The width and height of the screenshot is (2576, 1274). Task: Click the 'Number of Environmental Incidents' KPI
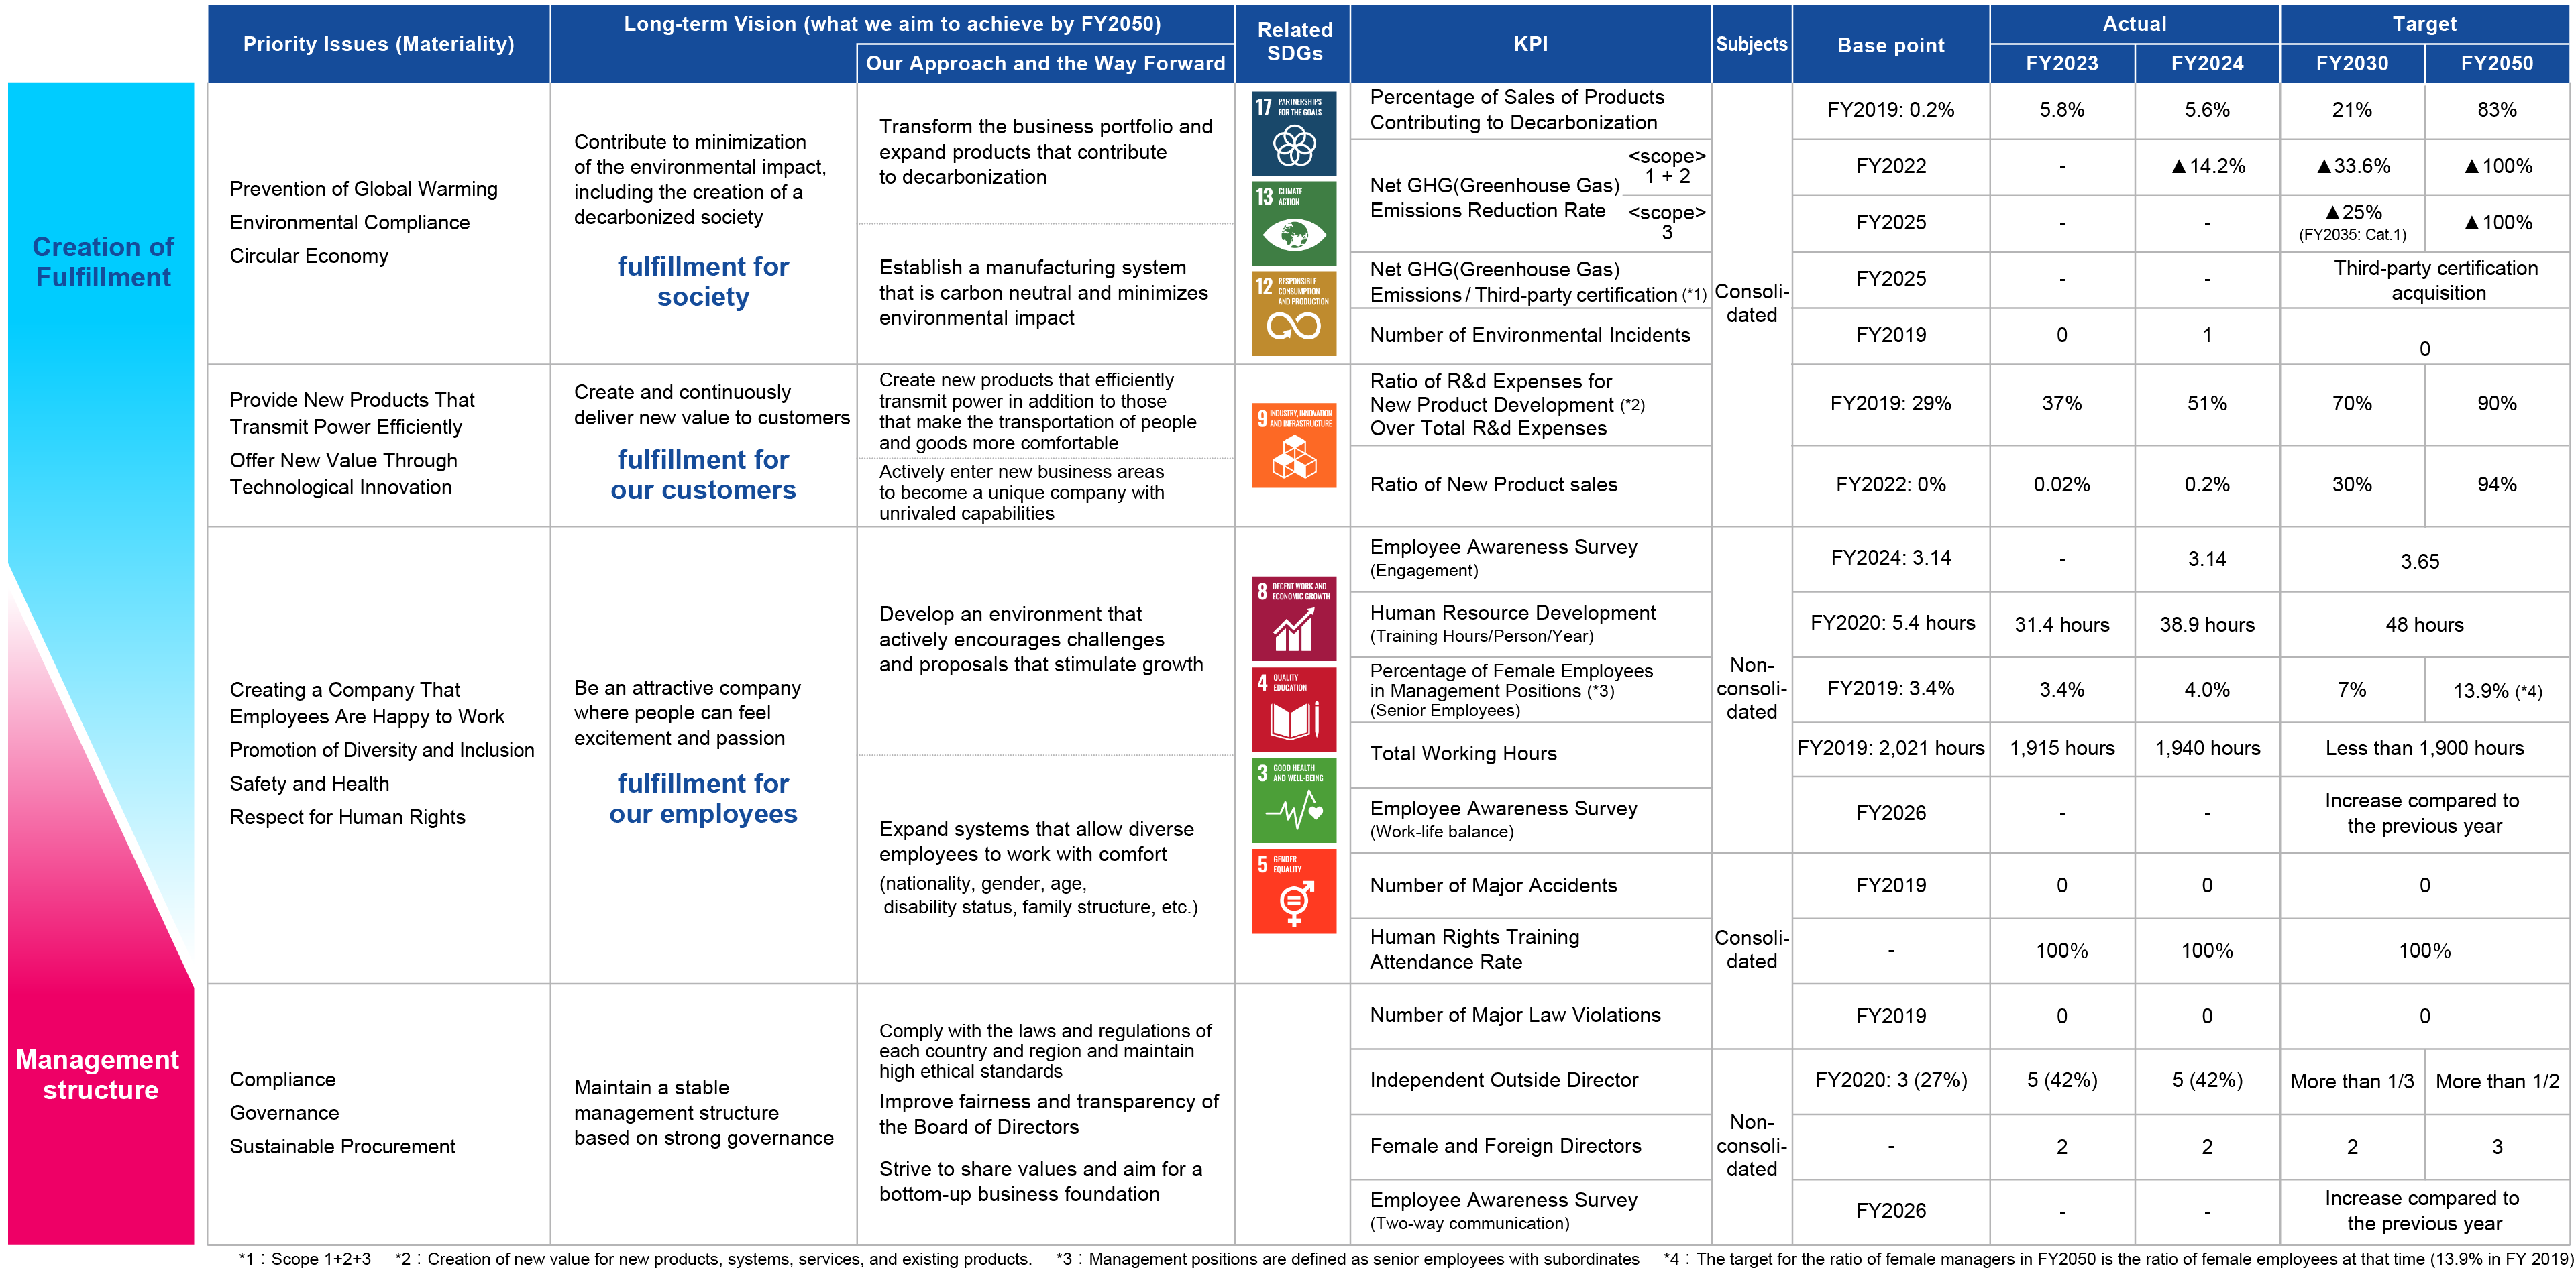pyautogui.click(x=1530, y=335)
